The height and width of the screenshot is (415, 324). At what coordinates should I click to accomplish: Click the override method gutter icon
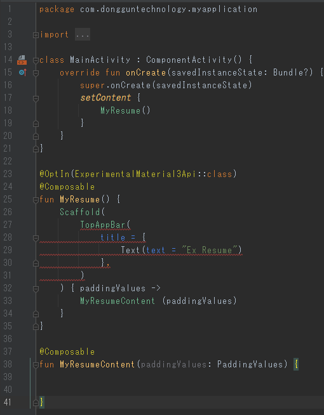23,72
